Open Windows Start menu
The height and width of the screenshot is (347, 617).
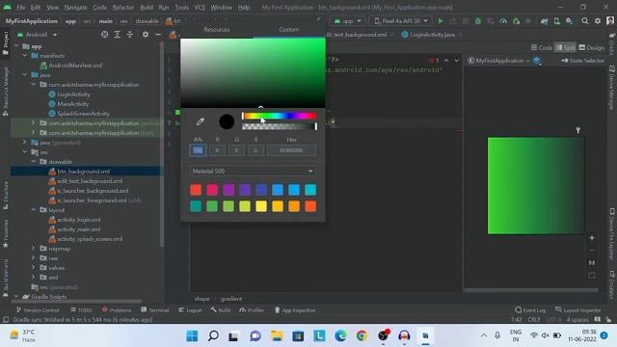click(193, 335)
